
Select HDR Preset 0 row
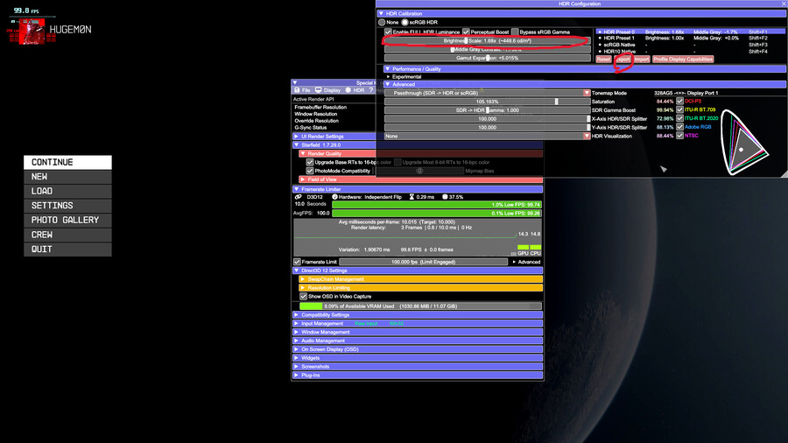tap(691, 32)
